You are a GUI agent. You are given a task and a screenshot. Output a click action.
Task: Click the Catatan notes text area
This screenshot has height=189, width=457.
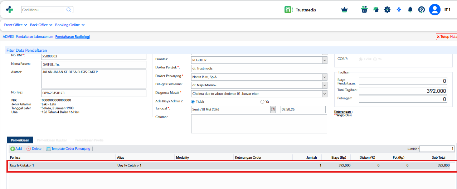259,124
